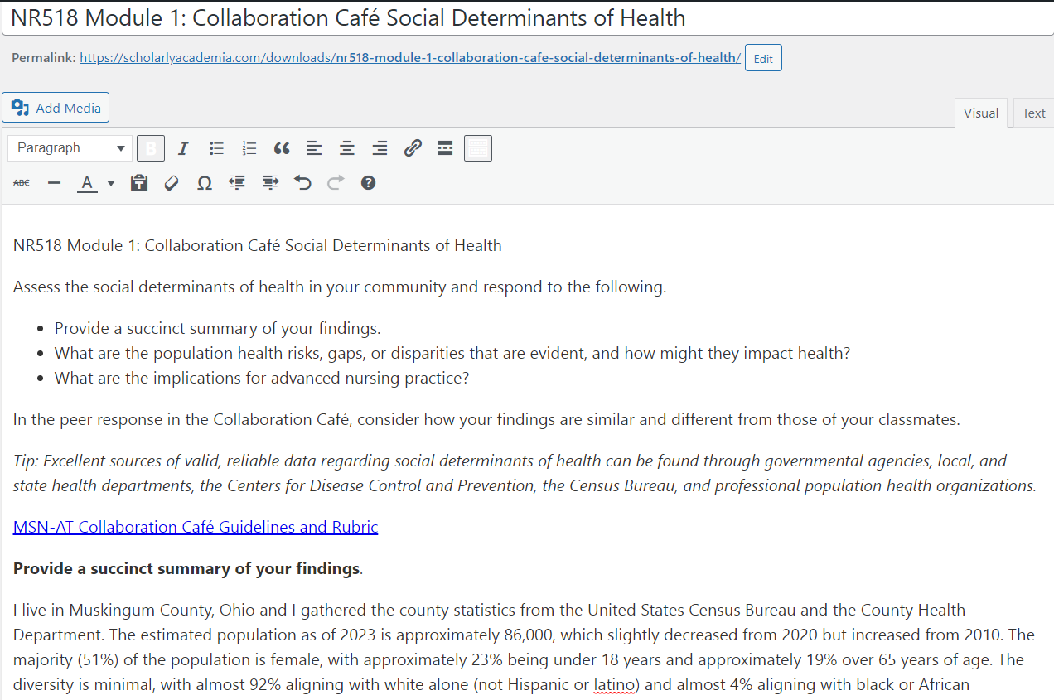1054x700 pixels.
Task: Click the misspelled word 'latino'
Action: click(x=614, y=685)
